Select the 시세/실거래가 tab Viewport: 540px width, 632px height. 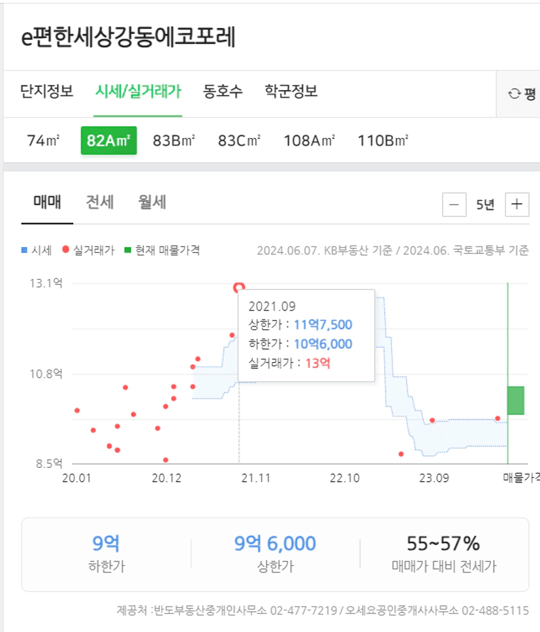click(x=138, y=91)
